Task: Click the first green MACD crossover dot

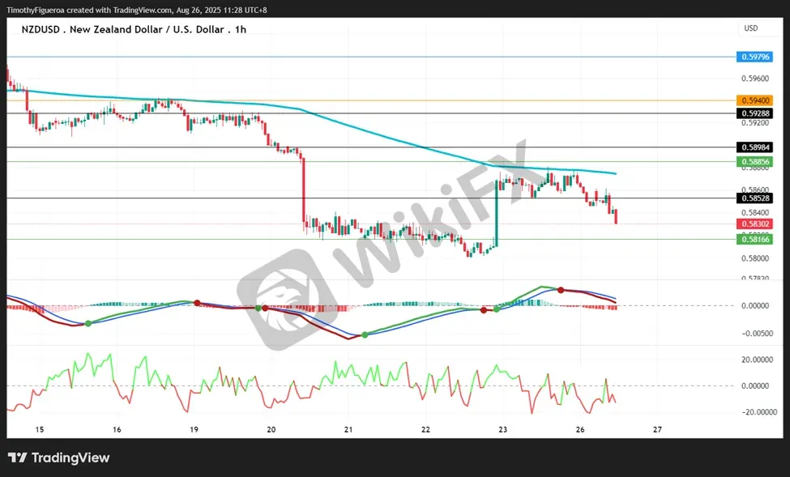Action: pyautogui.click(x=88, y=323)
